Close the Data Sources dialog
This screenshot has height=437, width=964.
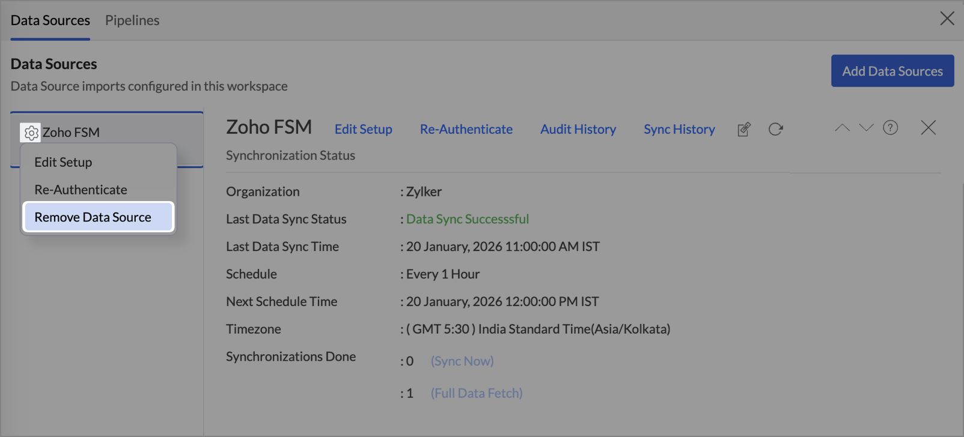(x=947, y=19)
